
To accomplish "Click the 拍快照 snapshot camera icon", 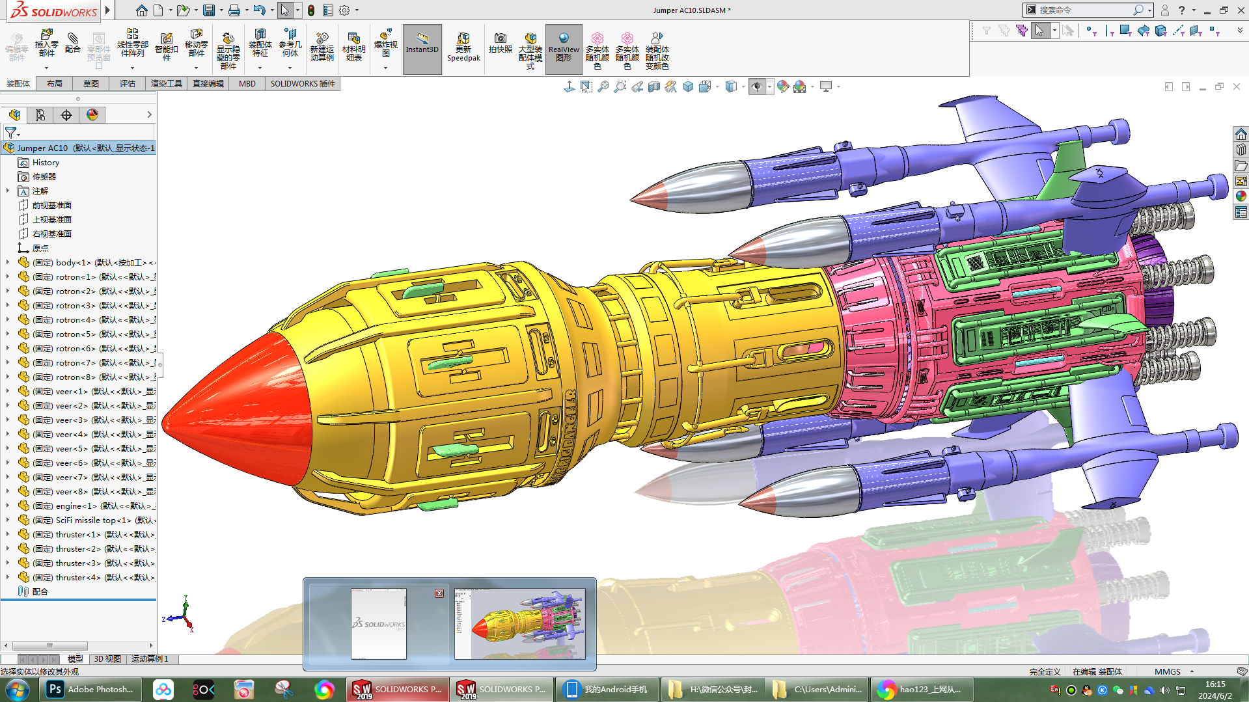I will click(500, 43).
